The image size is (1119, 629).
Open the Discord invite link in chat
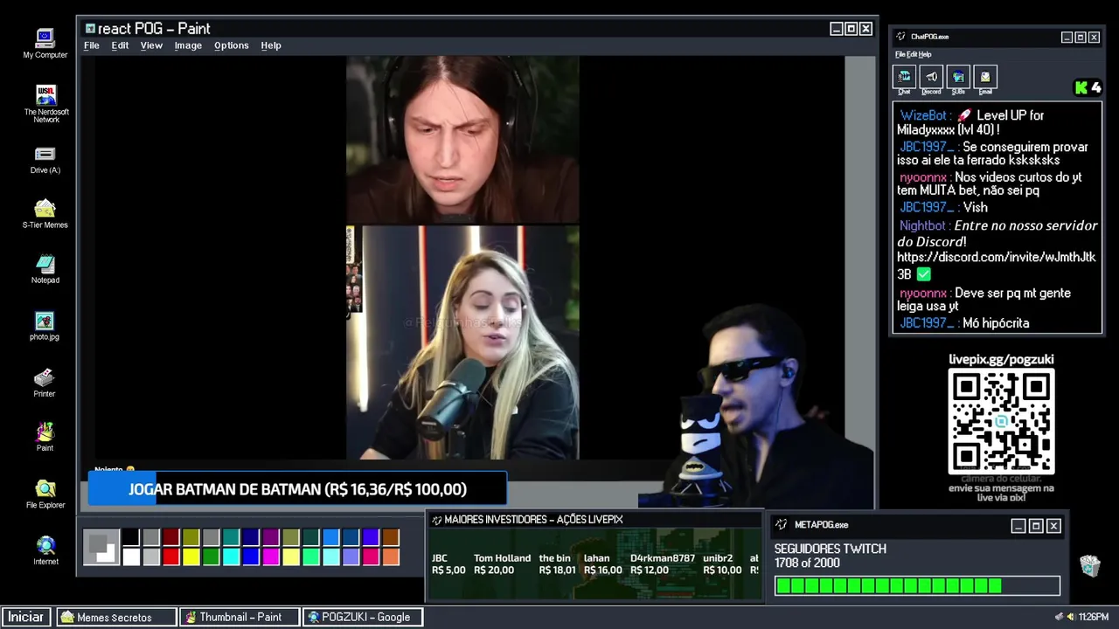(x=996, y=265)
